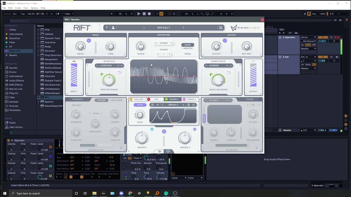This screenshot has width=351, height=197.
Task: Open the DAEMON sample rate type dropdown
Action: pos(218,65)
